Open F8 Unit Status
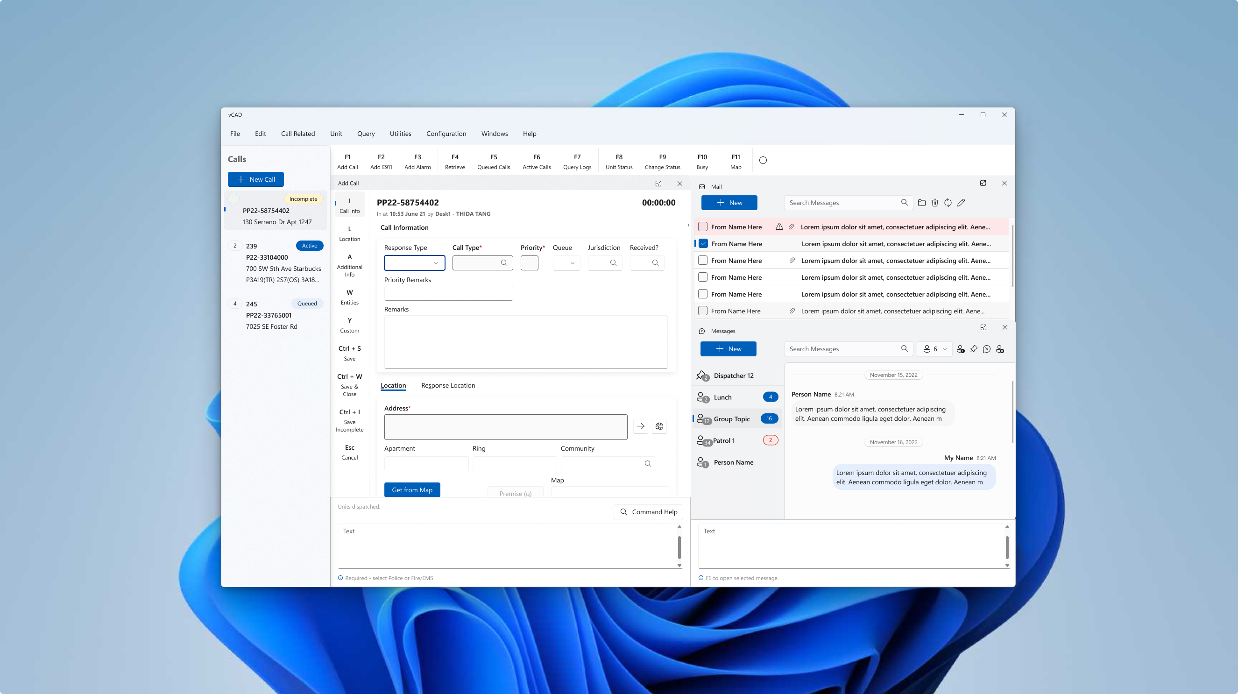The width and height of the screenshot is (1238, 694). pyautogui.click(x=619, y=162)
